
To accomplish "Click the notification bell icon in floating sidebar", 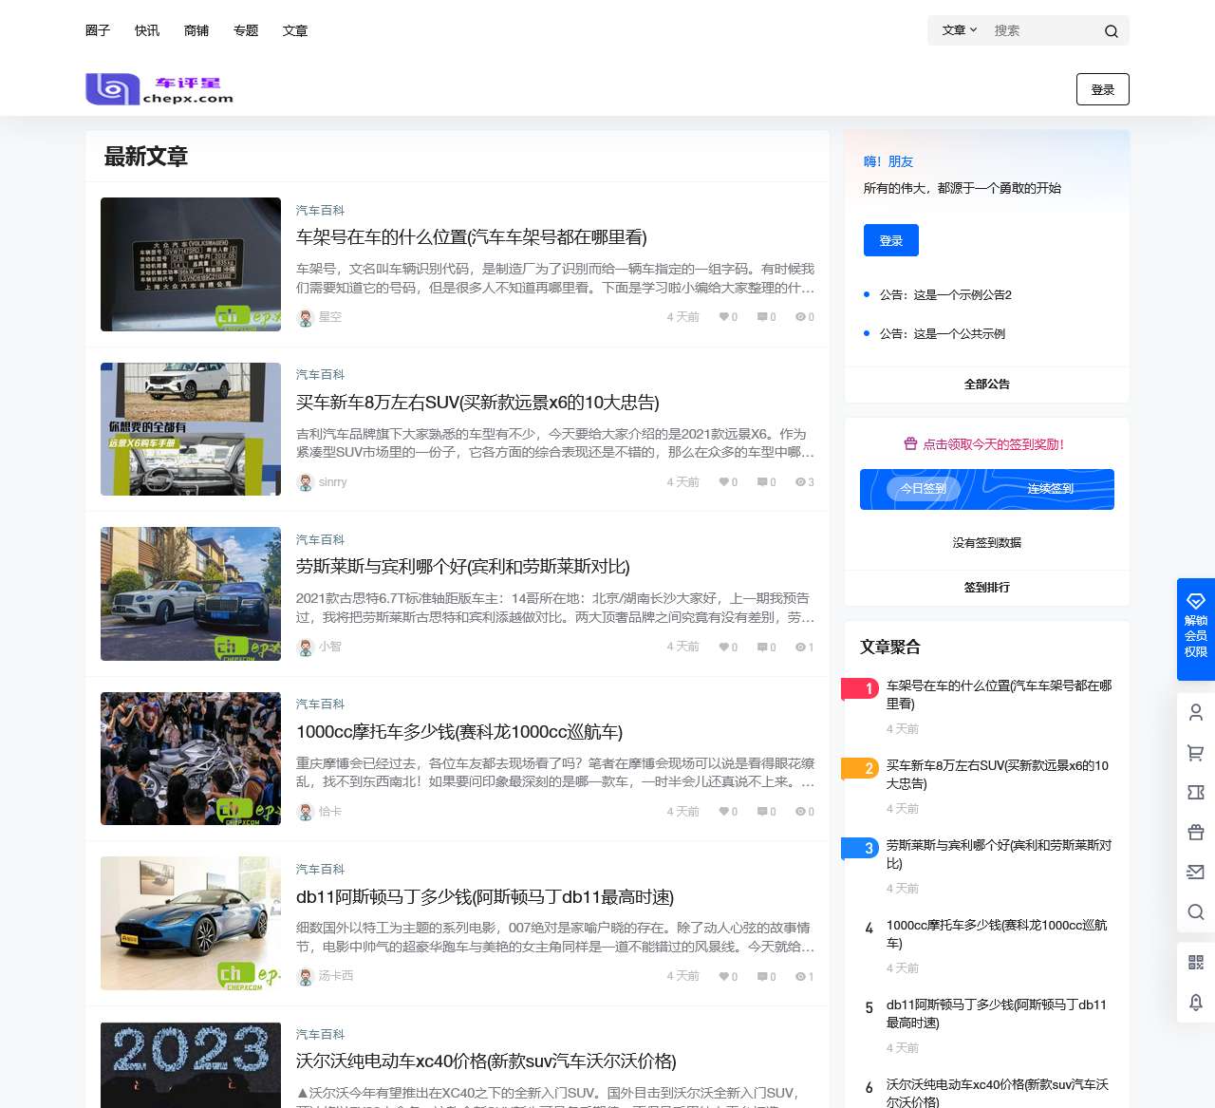I will pos(1196,1003).
